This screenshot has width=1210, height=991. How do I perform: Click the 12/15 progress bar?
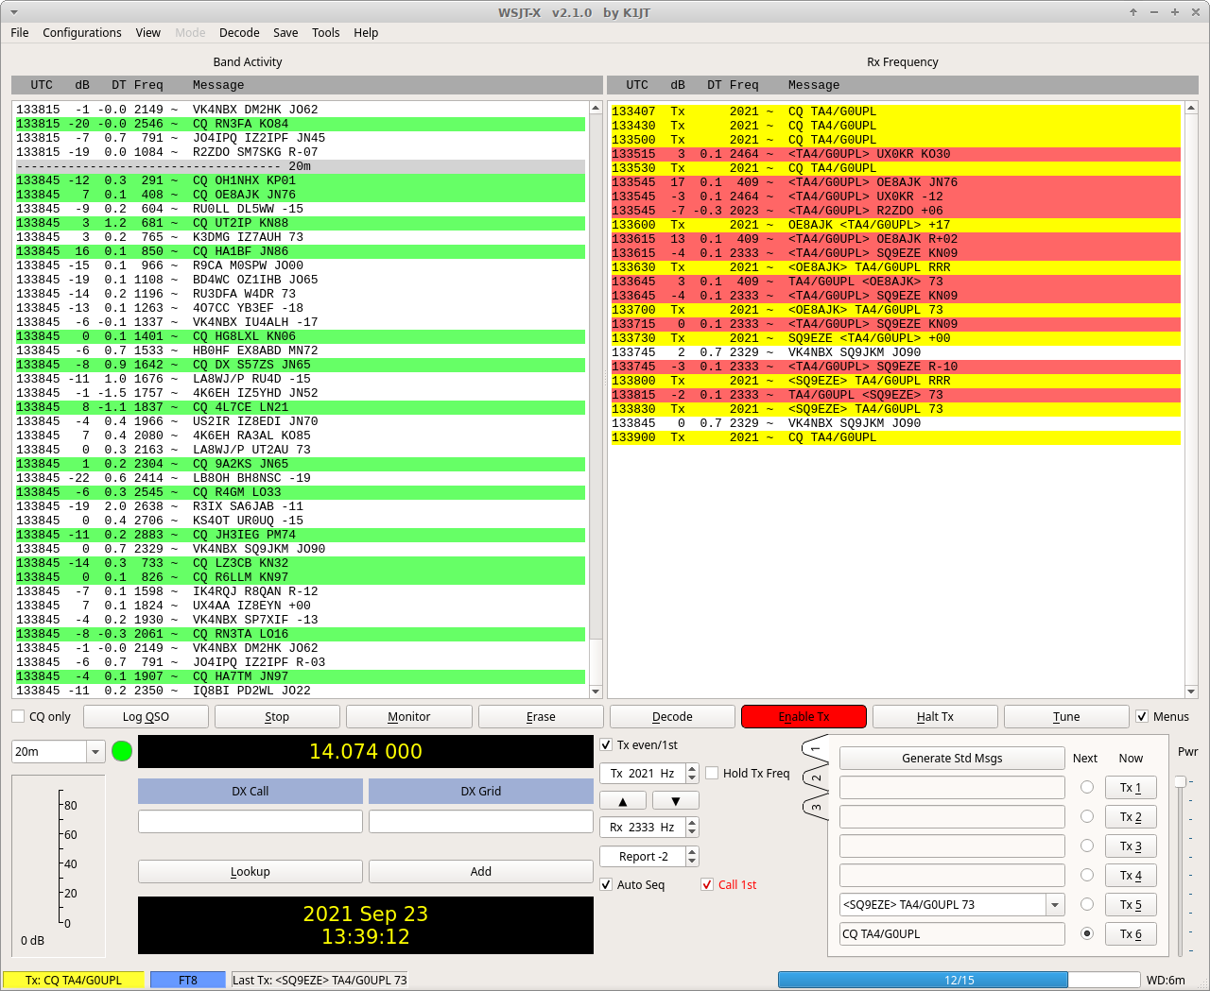(x=959, y=980)
